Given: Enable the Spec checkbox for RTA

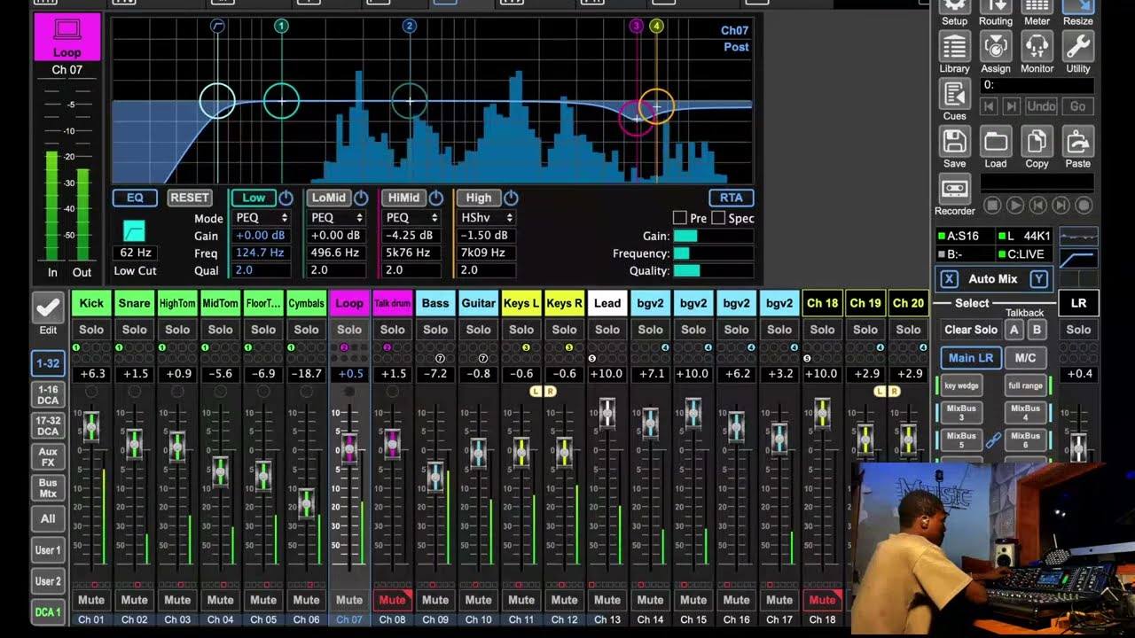Looking at the screenshot, I should click(x=718, y=218).
